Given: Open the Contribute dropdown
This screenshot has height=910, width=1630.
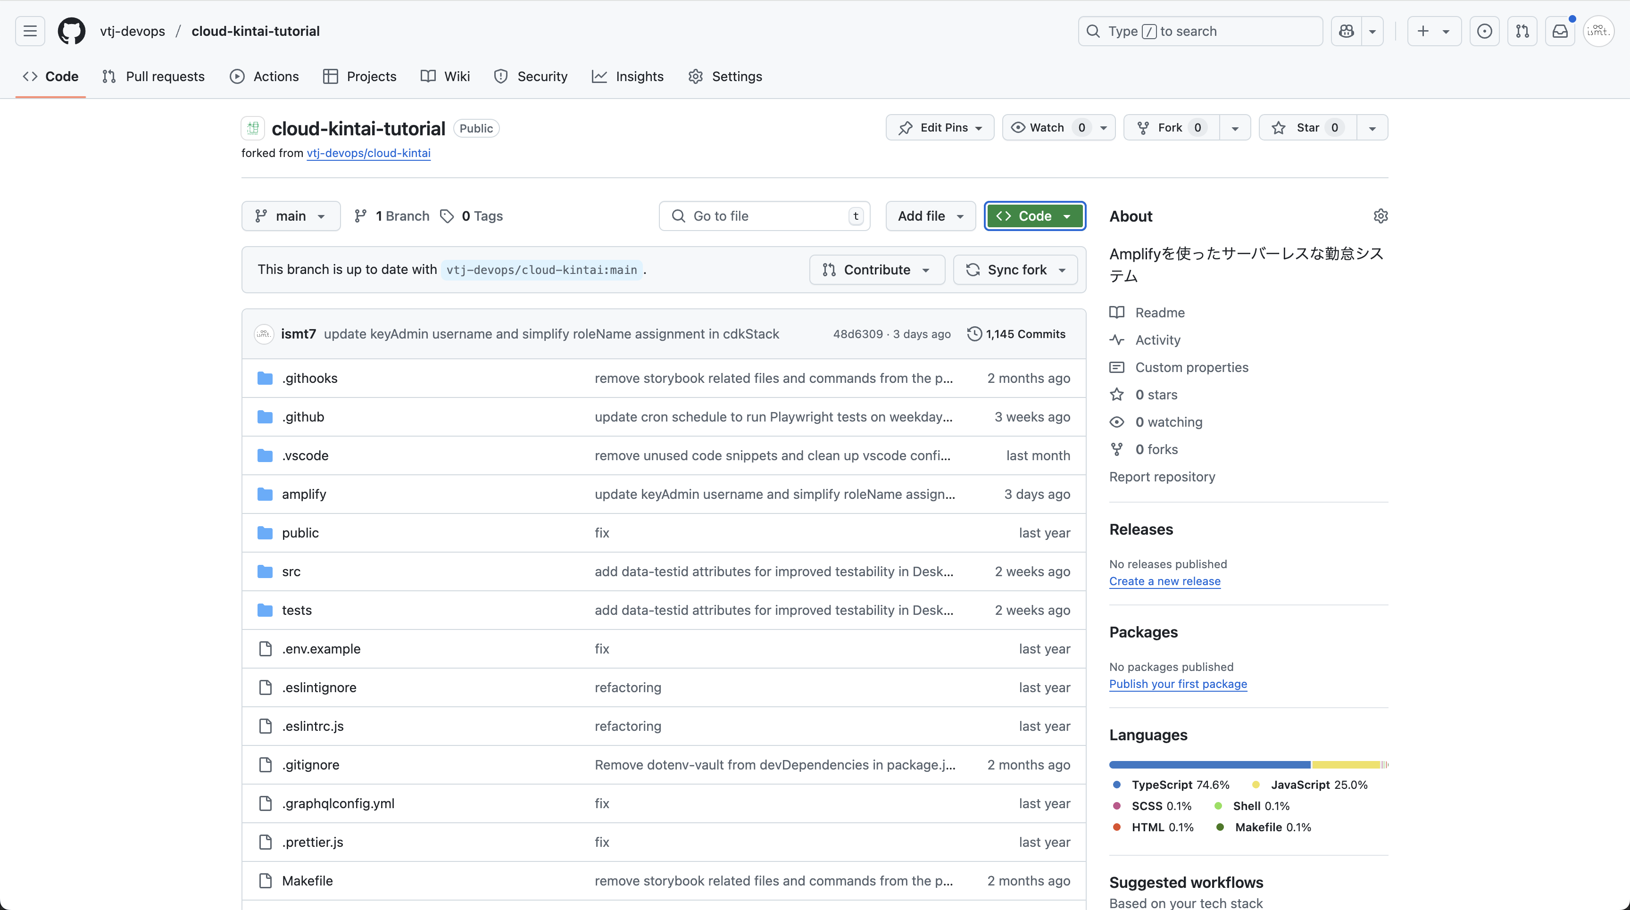Looking at the screenshot, I should pos(877,270).
